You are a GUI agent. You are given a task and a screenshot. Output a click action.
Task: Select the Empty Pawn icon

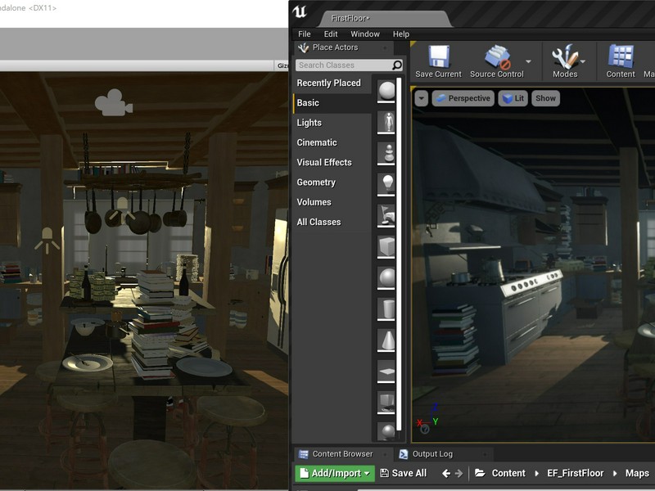(x=386, y=153)
